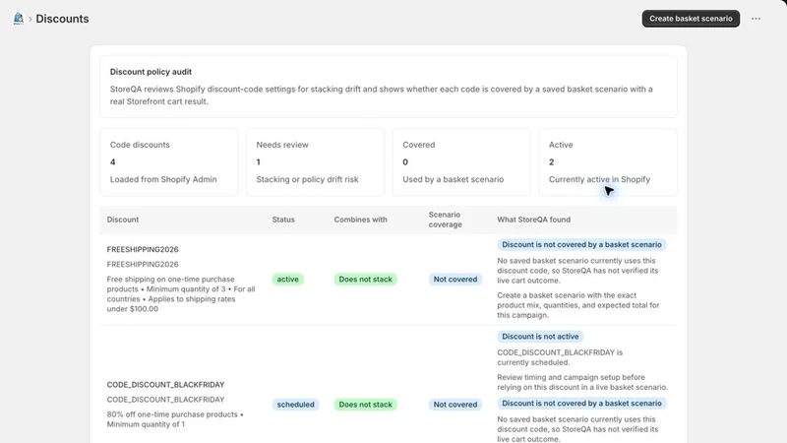
Task: Click the Create basket scenario button
Action: [x=691, y=19]
